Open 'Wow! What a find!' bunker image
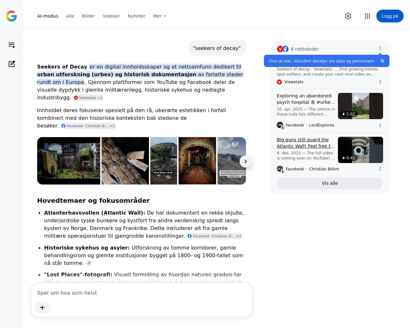 (164, 161)
